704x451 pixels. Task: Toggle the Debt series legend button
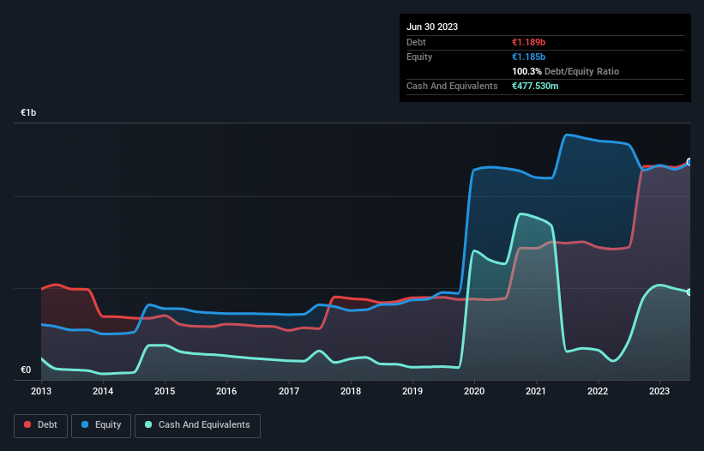tap(41, 425)
